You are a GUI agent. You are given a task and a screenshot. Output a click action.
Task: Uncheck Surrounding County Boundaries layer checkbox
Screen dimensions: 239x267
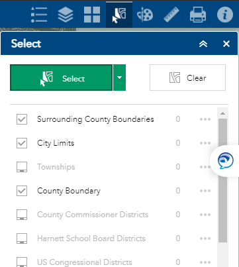22,119
